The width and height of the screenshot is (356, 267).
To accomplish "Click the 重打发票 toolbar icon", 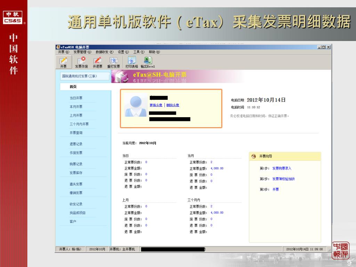I will click(114, 62).
